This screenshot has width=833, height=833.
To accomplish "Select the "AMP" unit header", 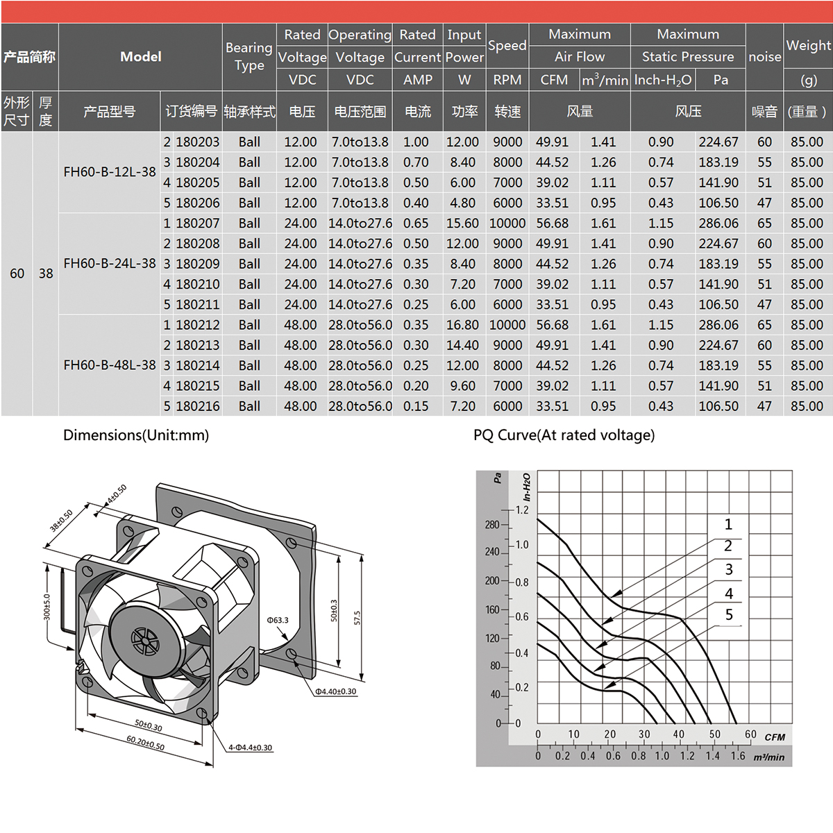I will click(418, 80).
